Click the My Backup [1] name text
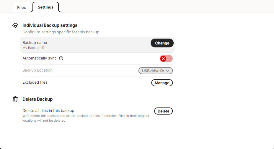 [x=33, y=48]
